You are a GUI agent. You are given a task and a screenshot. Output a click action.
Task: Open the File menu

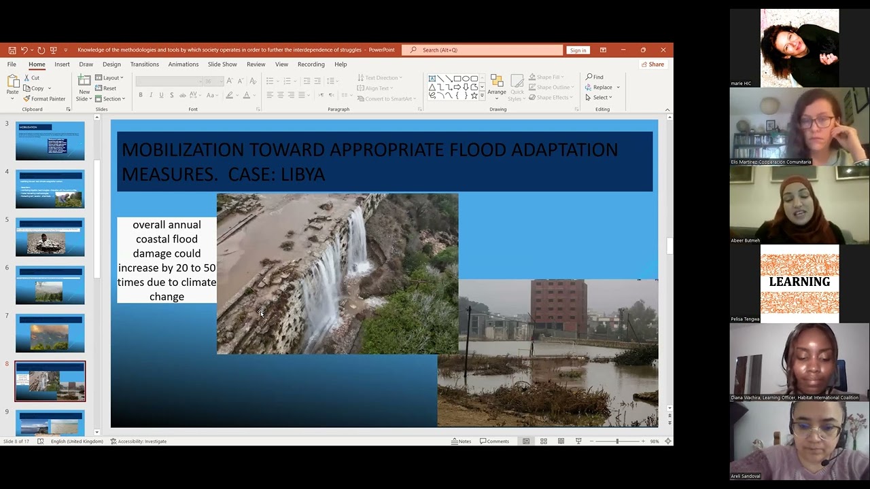pos(12,65)
